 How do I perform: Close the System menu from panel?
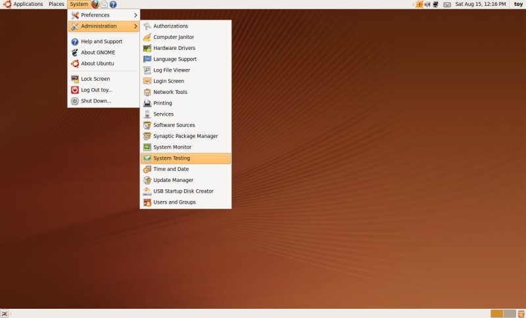(x=79, y=5)
